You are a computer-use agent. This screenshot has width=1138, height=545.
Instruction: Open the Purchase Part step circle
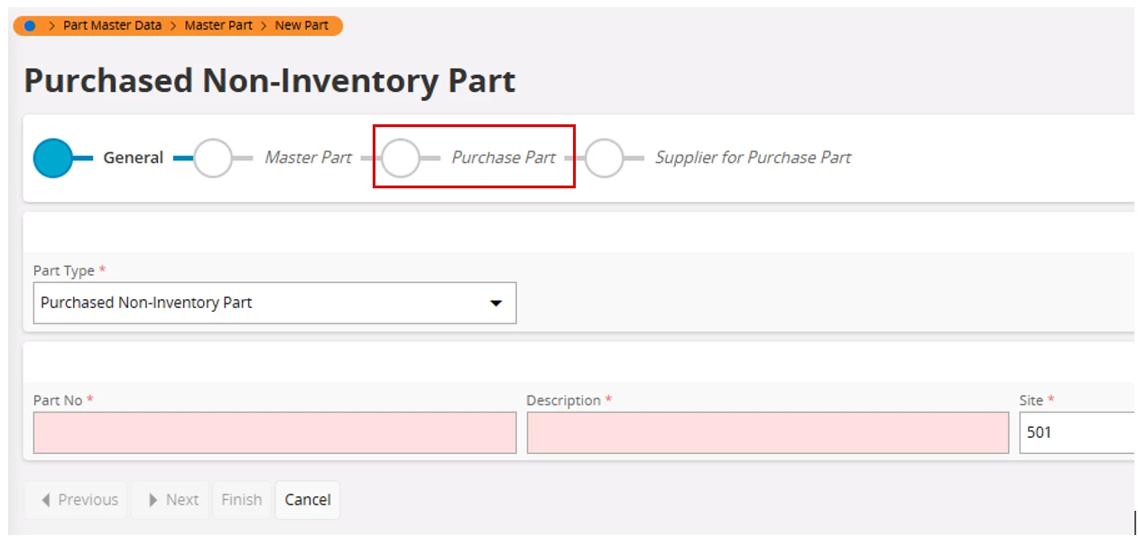click(x=401, y=158)
